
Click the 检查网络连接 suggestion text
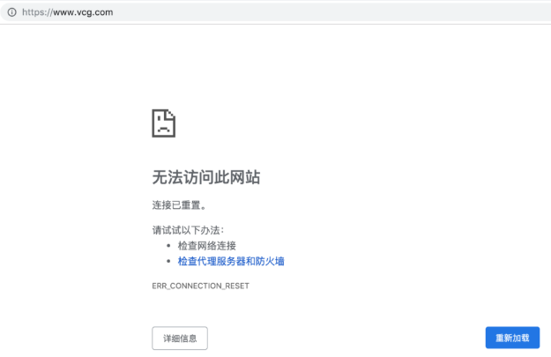pyautogui.click(x=207, y=246)
